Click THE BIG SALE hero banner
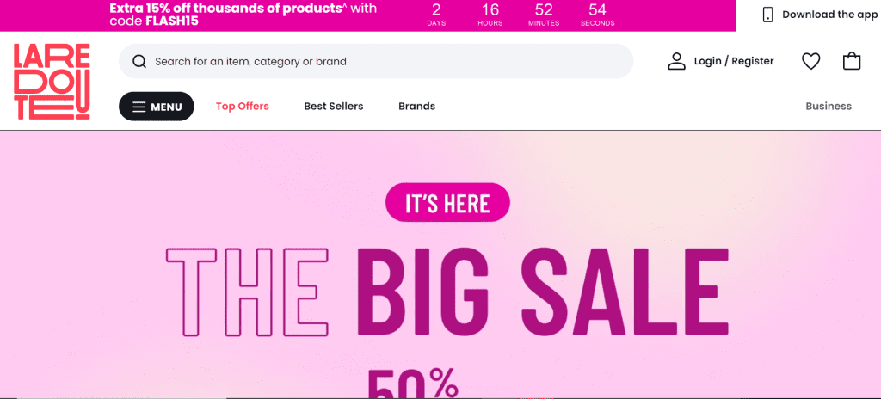This screenshot has height=399, width=881. [x=447, y=292]
